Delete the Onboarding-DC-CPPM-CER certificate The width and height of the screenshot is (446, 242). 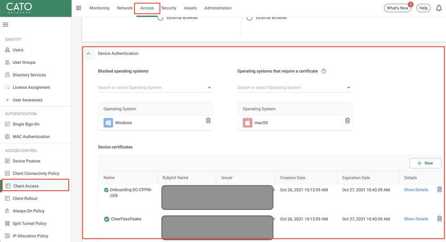click(x=439, y=190)
